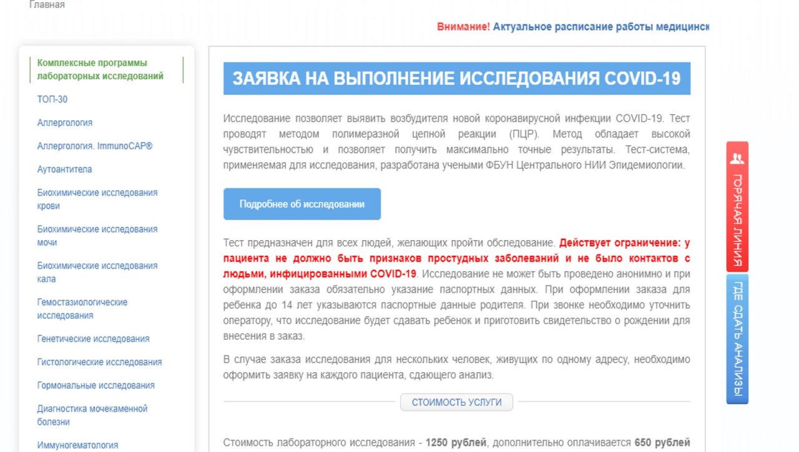Click the hotline people icon
This screenshot has width=799, height=452.
click(x=737, y=158)
